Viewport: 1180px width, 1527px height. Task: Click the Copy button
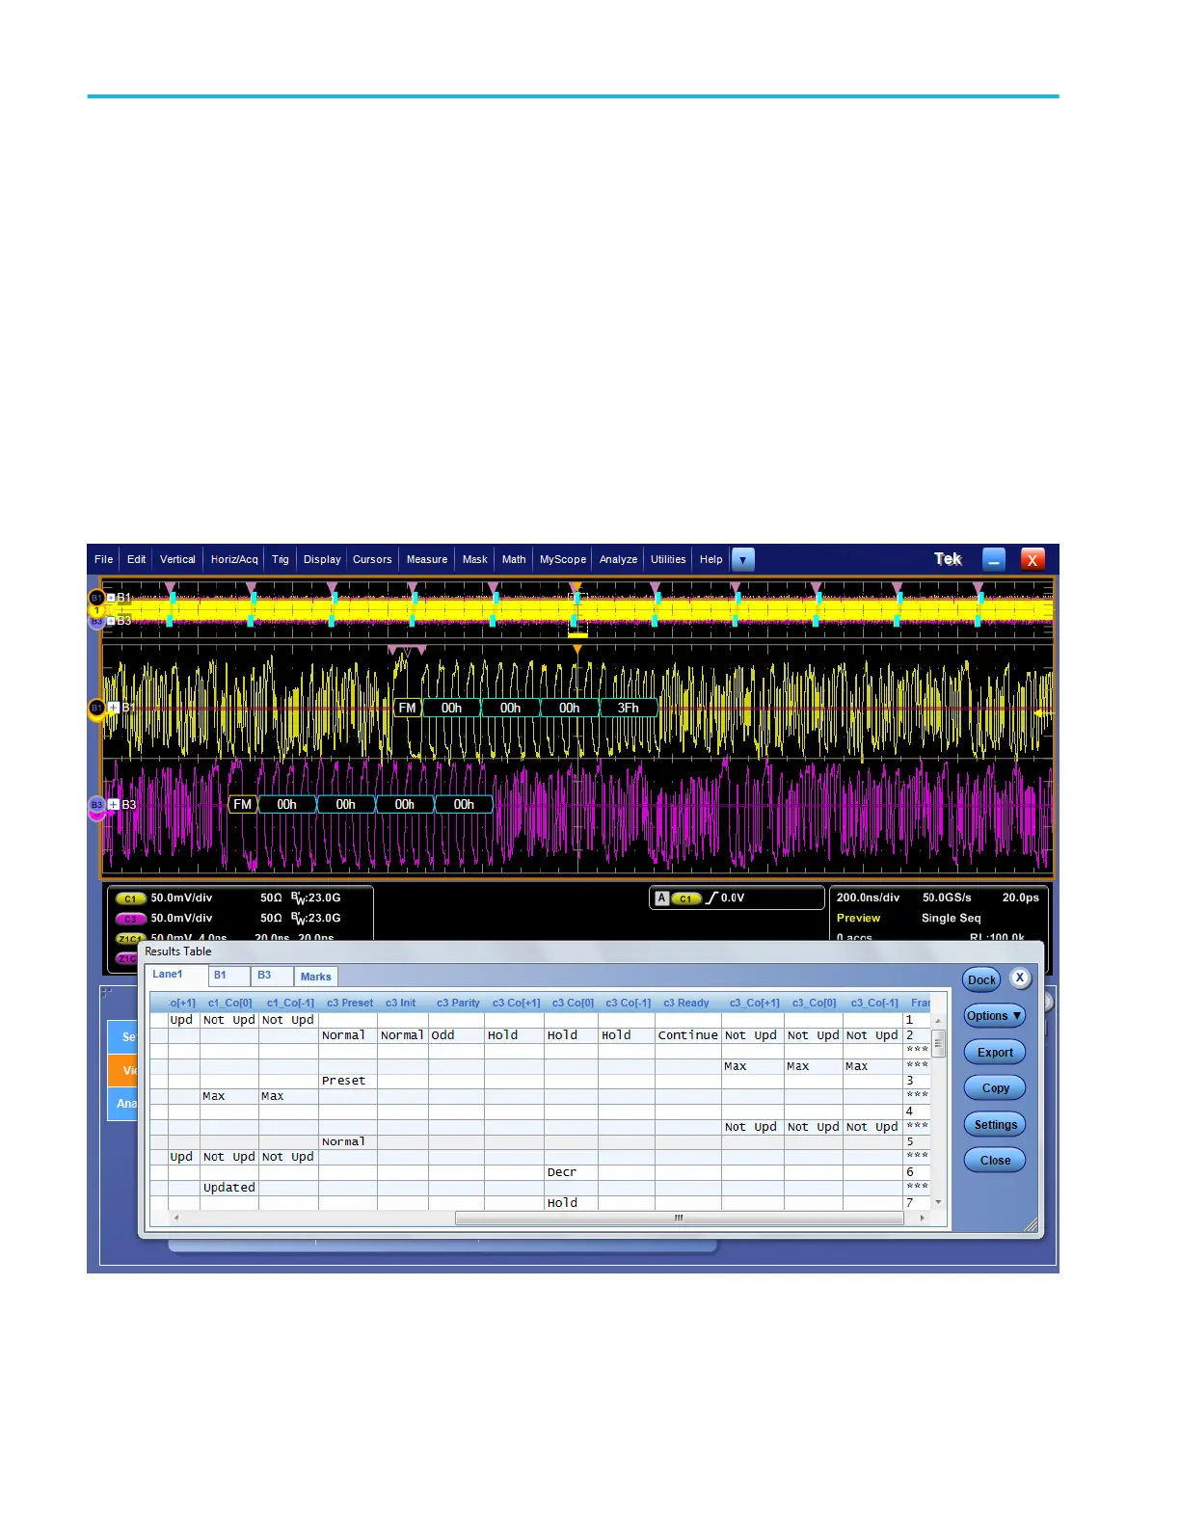tap(995, 1088)
